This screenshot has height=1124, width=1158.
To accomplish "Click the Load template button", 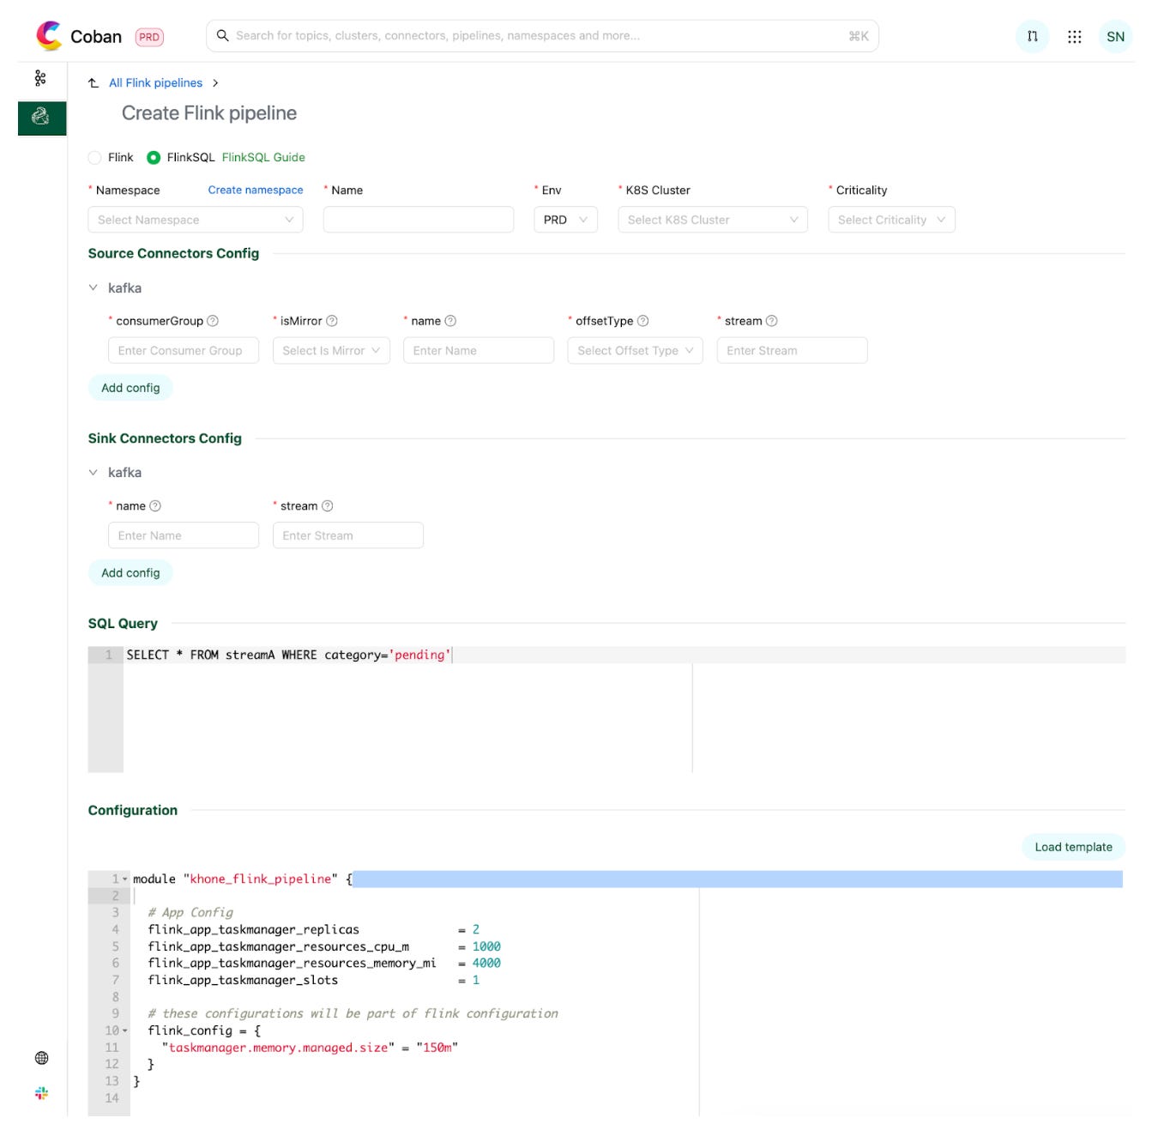I will pos(1073,847).
